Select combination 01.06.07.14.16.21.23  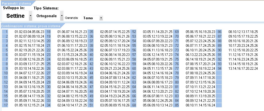pos(72,32)
